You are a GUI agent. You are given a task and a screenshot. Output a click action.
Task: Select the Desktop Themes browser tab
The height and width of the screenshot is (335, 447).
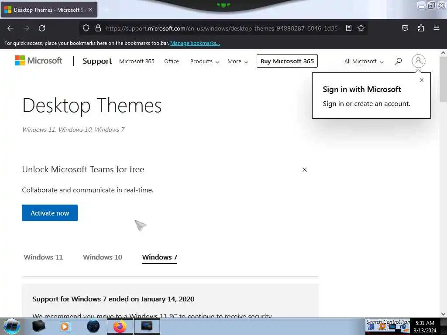(49, 10)
